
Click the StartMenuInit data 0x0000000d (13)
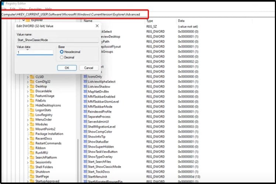coord(189,177)
